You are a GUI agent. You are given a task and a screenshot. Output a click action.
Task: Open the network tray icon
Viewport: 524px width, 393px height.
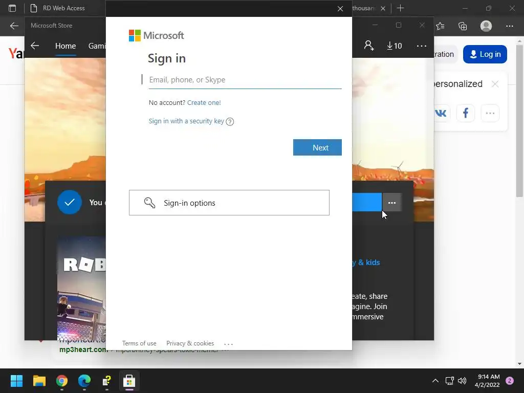click(x=449, y=381)
